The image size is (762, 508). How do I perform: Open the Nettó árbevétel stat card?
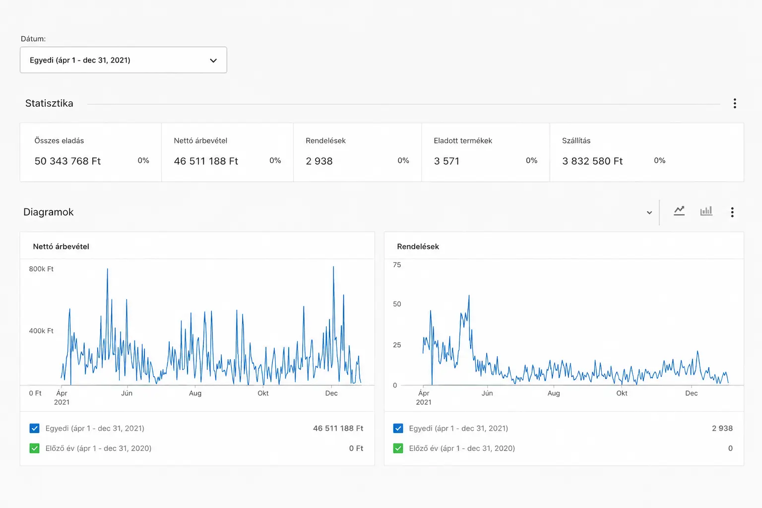click(228, 152)
